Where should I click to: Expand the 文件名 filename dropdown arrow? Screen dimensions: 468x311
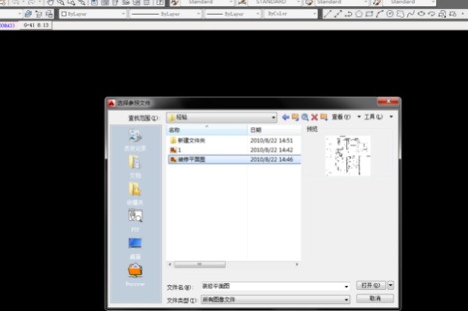[346, 287]
